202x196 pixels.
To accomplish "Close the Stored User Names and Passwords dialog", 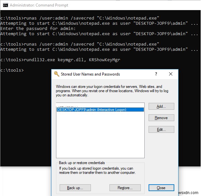I will pos(171,74).
